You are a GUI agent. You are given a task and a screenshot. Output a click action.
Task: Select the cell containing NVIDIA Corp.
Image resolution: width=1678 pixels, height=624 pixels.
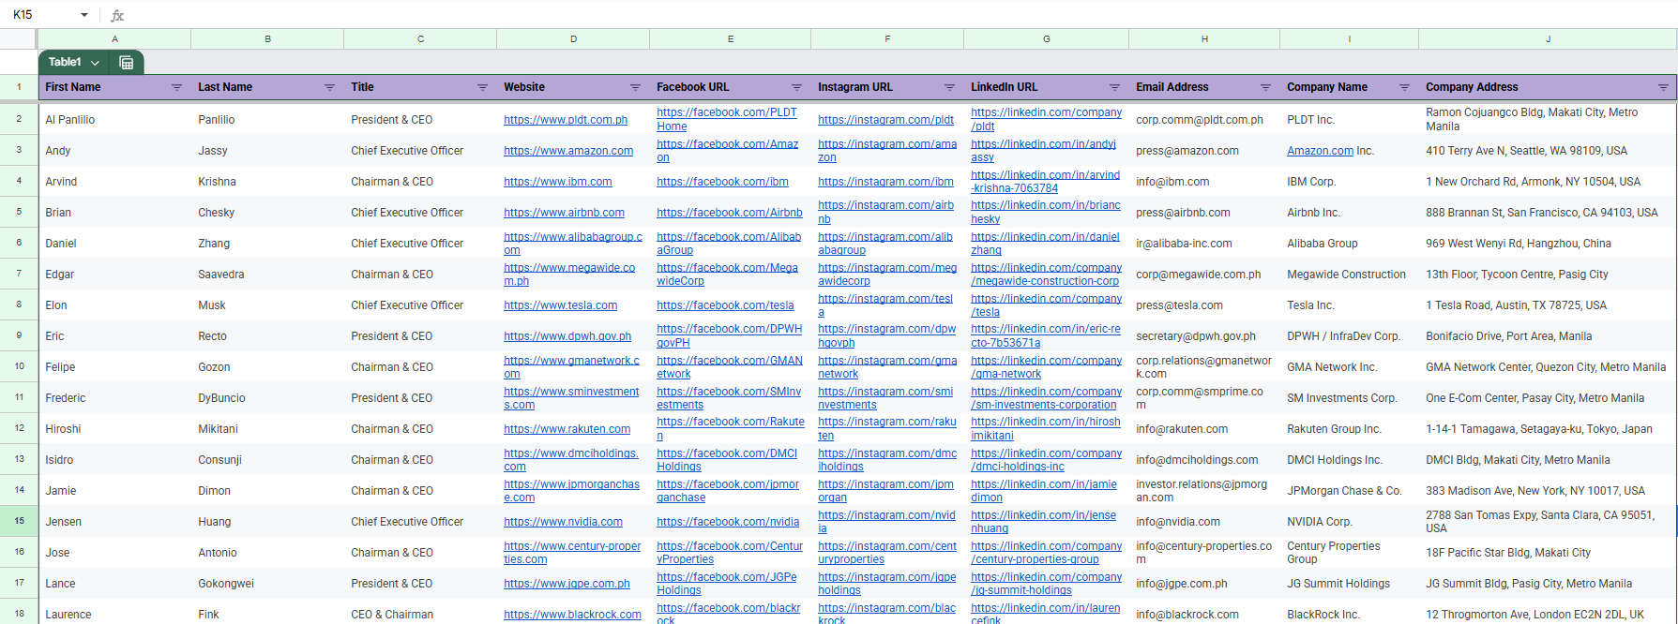[x=1349, y=521]
